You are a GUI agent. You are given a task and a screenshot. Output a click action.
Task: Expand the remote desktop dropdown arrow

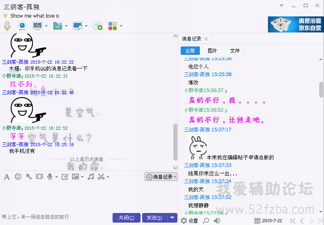(x=87, y=26)
